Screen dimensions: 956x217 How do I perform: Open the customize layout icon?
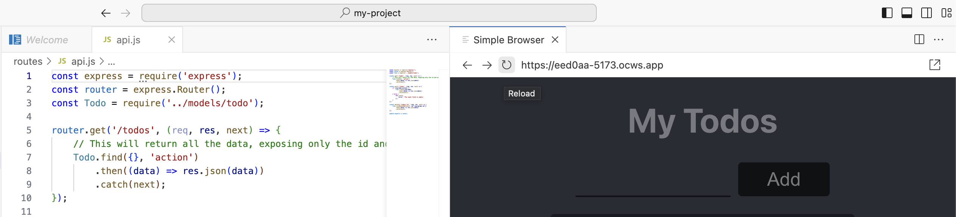tap(946, 13)
